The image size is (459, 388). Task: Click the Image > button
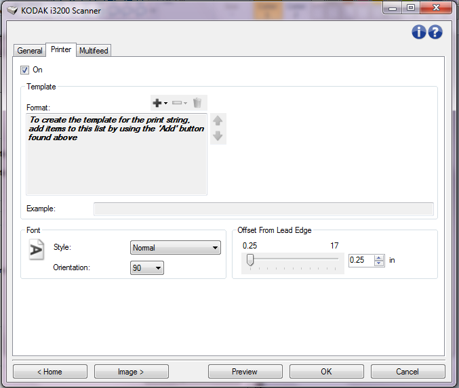131,372
